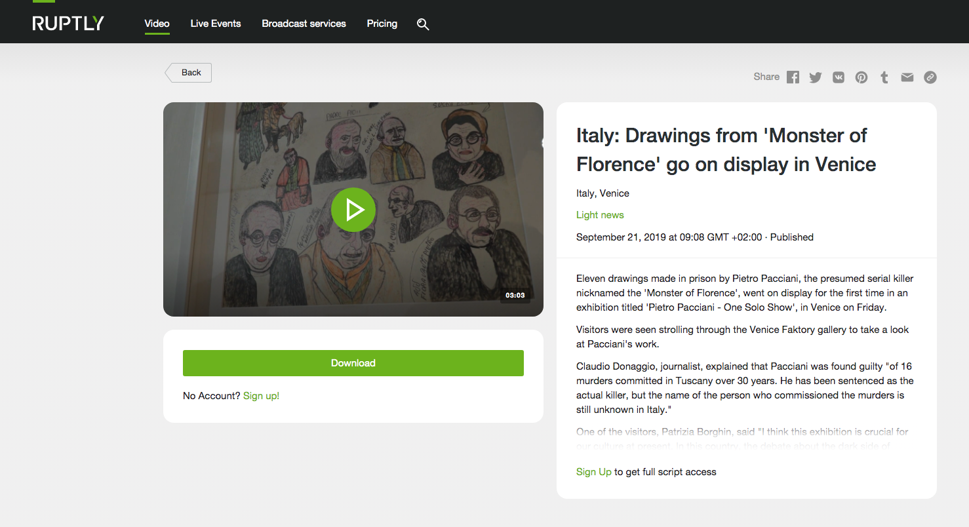Click the location text 'Italy, Venice'
Viewport: 969px width, 527px height.
(603, 193)
